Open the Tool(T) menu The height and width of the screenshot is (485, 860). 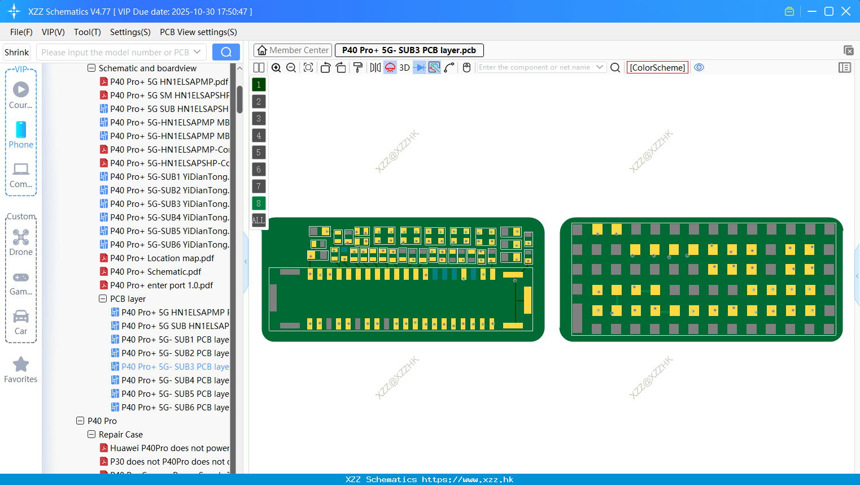pyautogui.click(x=88, y=32)
